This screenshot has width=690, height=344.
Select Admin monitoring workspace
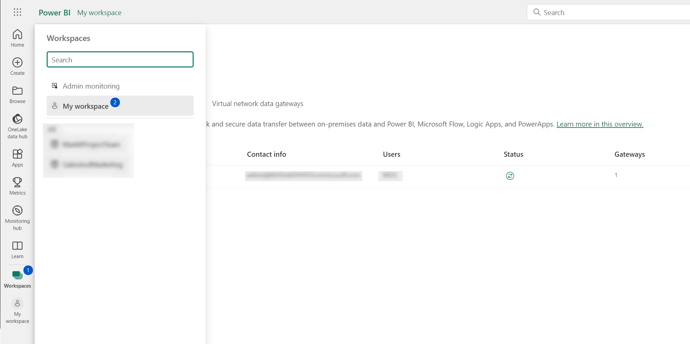[120, 86]
